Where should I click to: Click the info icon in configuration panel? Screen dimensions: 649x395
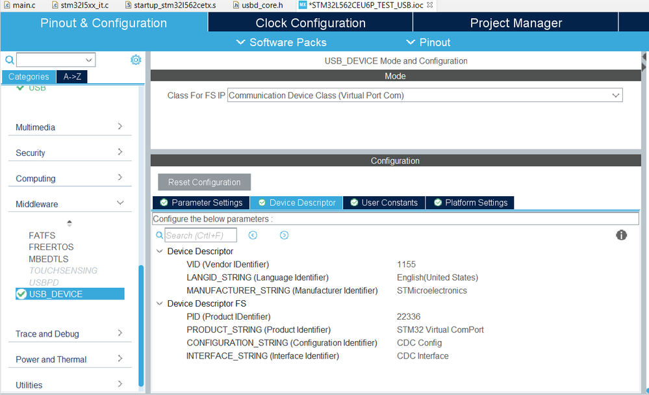click(x=621, y=235)
